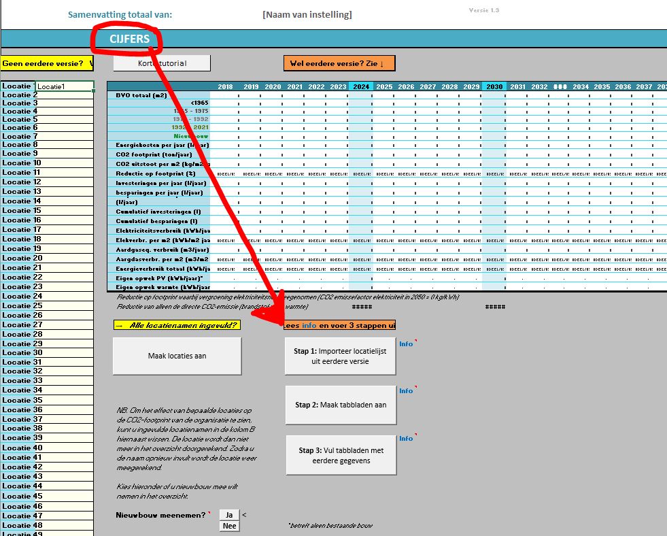
Task: Click the 'Energieverbruik totaal' row label
Action: tap(163, 269)
